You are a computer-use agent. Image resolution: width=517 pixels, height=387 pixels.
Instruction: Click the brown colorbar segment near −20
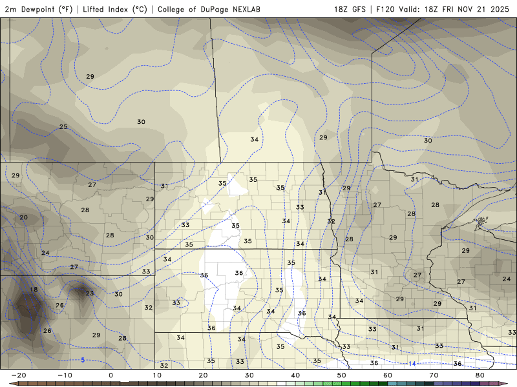pos(23,383)
